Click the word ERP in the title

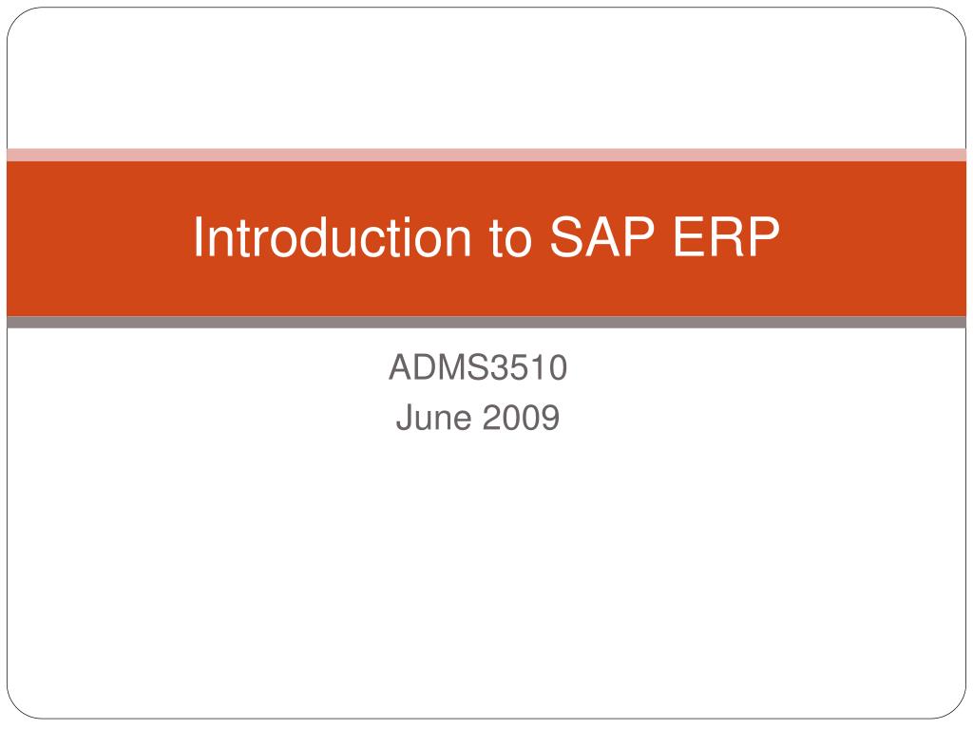726,236
